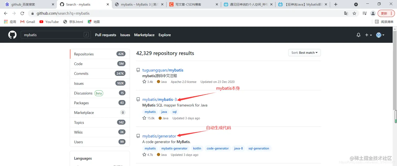The image size is (397, 166).
Task: Click the GitHub search input field
Action: (x=56, y=35)
